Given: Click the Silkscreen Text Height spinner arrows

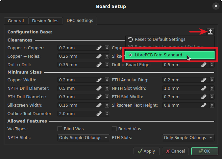Looking at the screenshot, I should 212,105.
